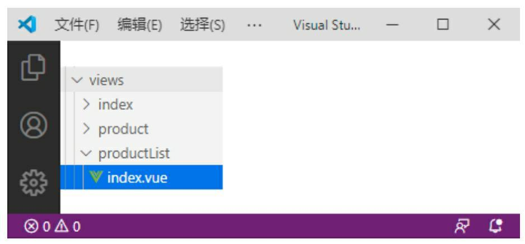This screenshot has width=525, height=244.
Task: Collapse the views folder chevron
Action: 77,80
